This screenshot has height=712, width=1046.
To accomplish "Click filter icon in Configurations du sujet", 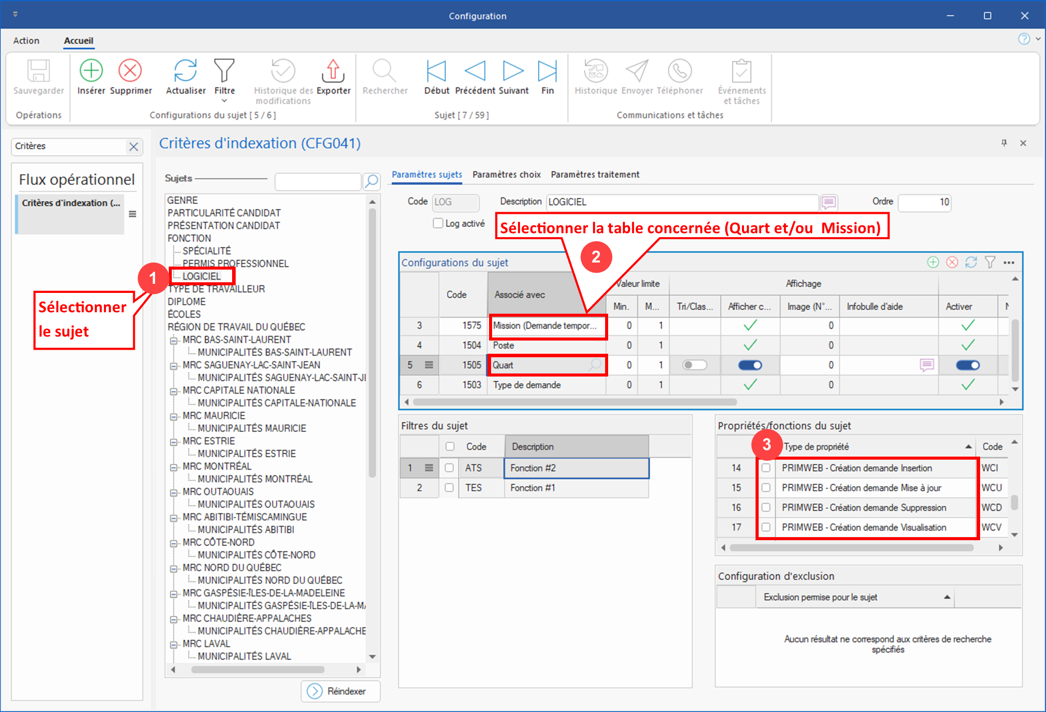I will click(990, 263).
